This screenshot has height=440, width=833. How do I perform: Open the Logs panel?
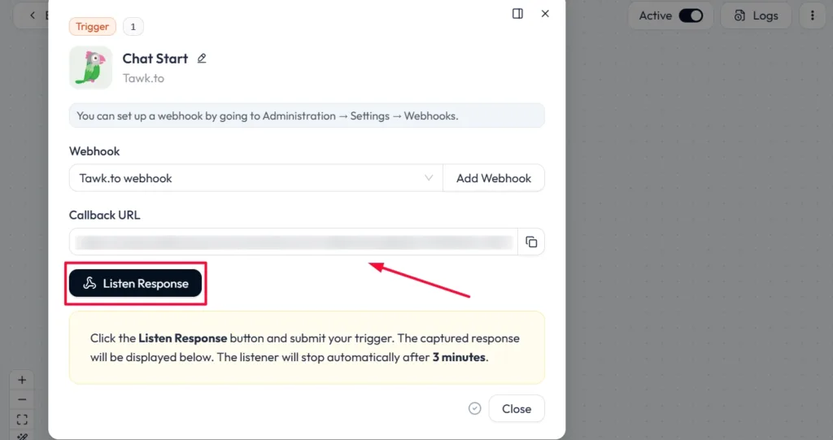pos(756,15)
